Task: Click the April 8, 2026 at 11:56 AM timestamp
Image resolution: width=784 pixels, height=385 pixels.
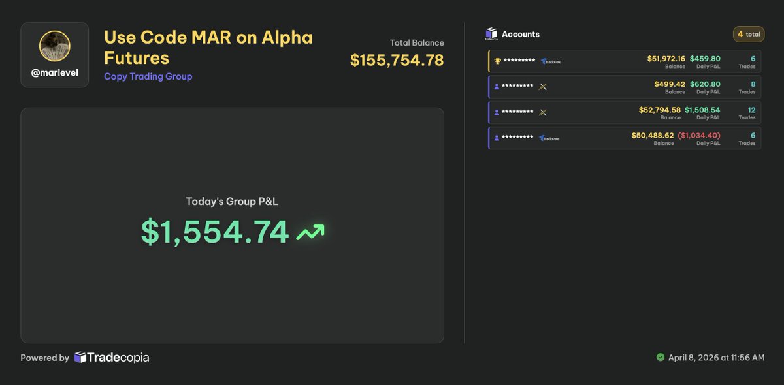Action: (716, 358)
